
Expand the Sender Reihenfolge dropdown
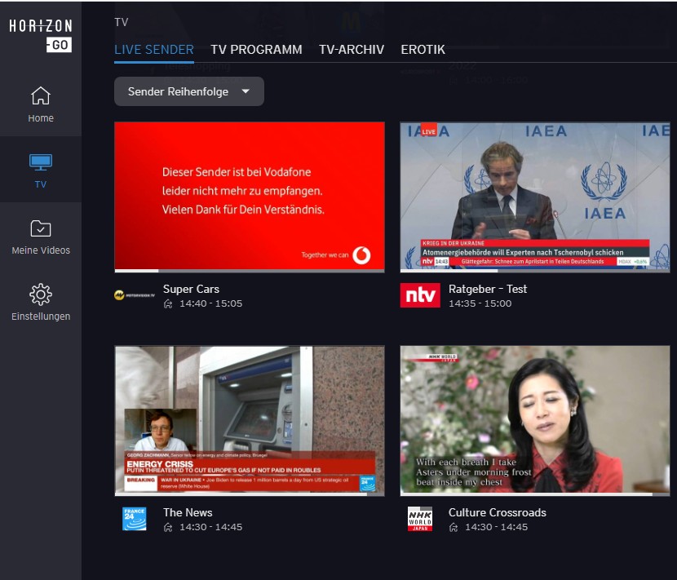coord(188,91)
